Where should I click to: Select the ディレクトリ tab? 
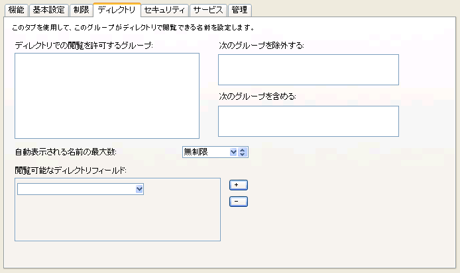coord(116,10)
